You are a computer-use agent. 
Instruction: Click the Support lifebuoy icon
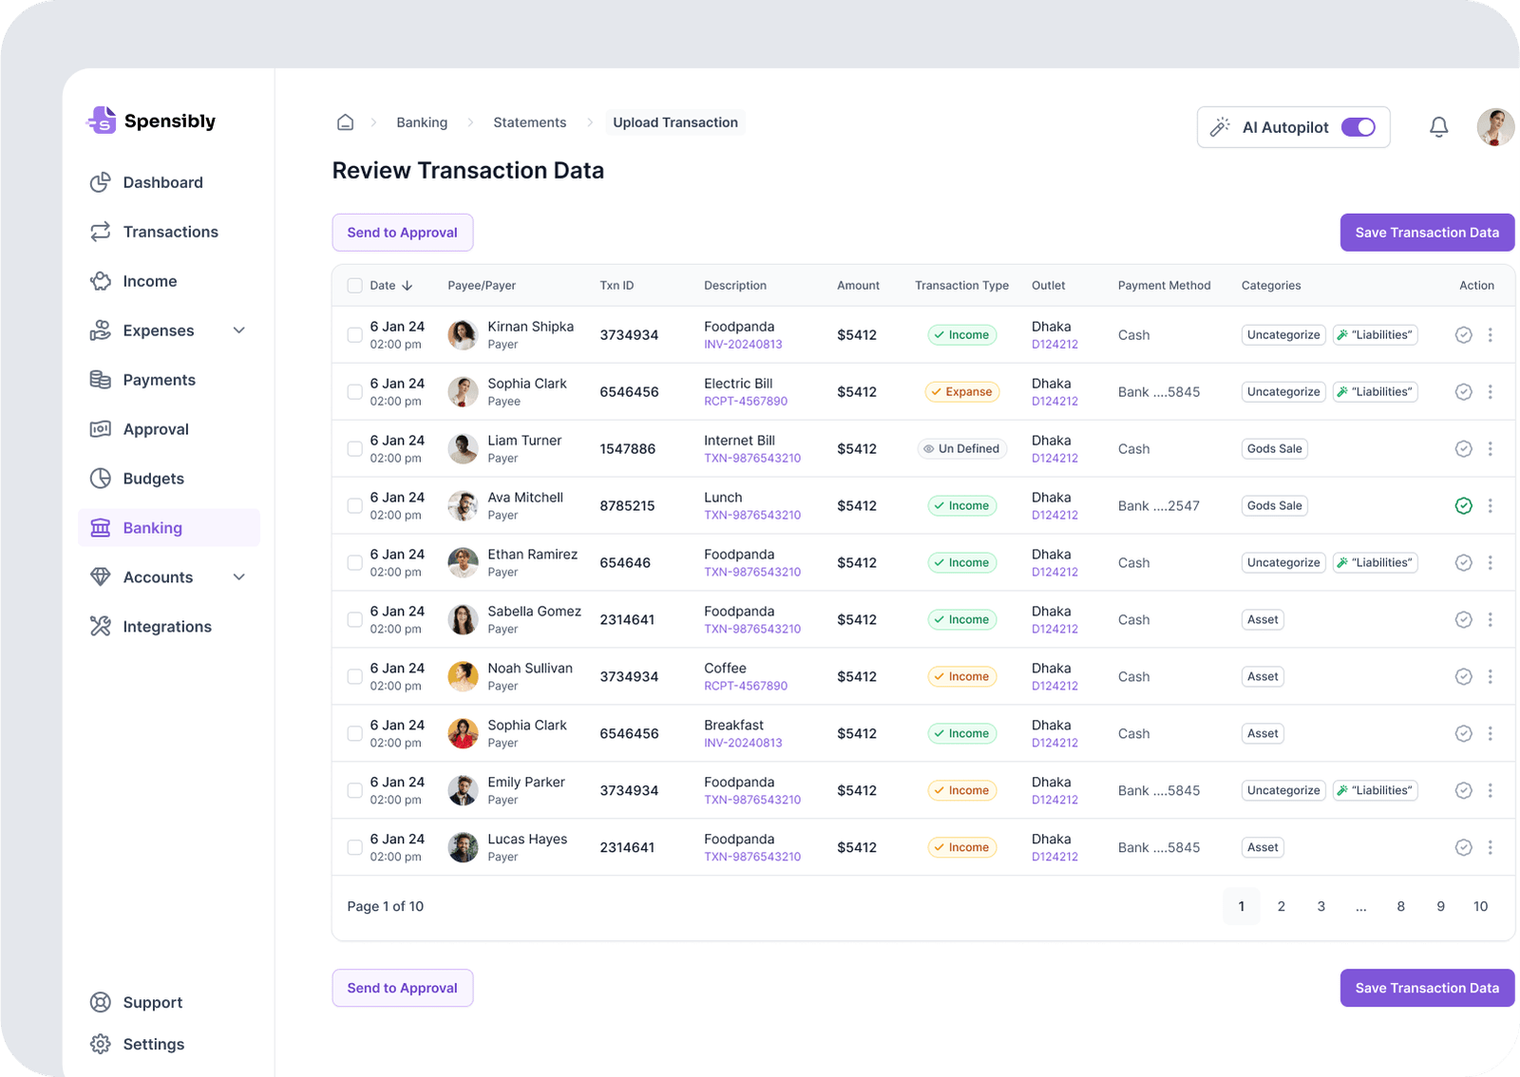click(100, 1002)
